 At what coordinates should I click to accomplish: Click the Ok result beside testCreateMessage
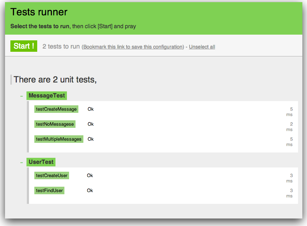click(91, 109)
